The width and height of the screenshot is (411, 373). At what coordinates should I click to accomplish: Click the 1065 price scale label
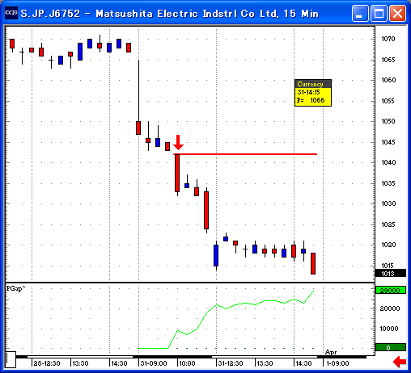(388, 60)
